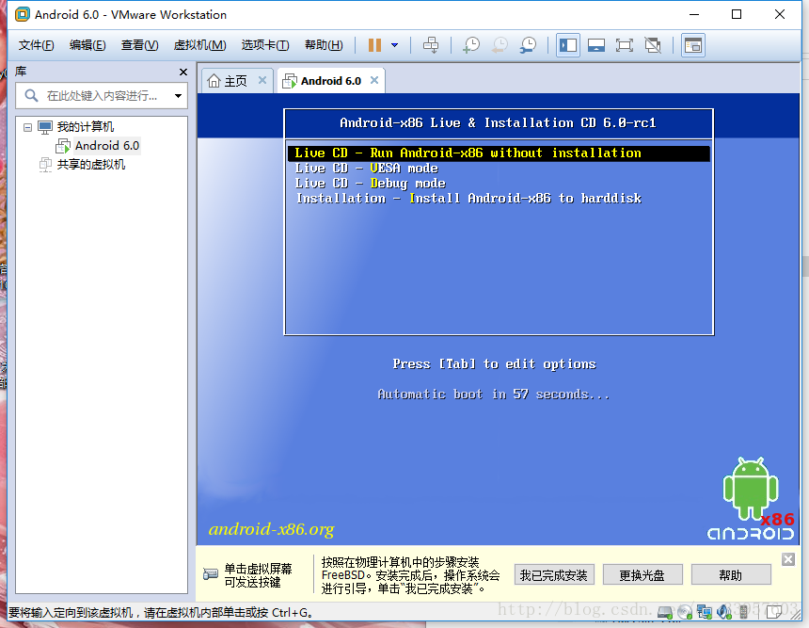Open the power options dropdown arrow
This screenshot has width=809, height=628.
coord(395,45)
